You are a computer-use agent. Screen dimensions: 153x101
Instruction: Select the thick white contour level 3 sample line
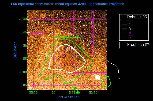(125, 29)
